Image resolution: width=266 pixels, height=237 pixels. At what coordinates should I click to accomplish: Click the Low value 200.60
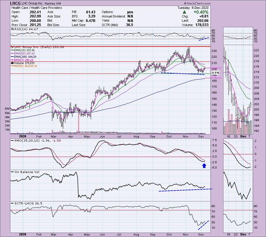35,20
